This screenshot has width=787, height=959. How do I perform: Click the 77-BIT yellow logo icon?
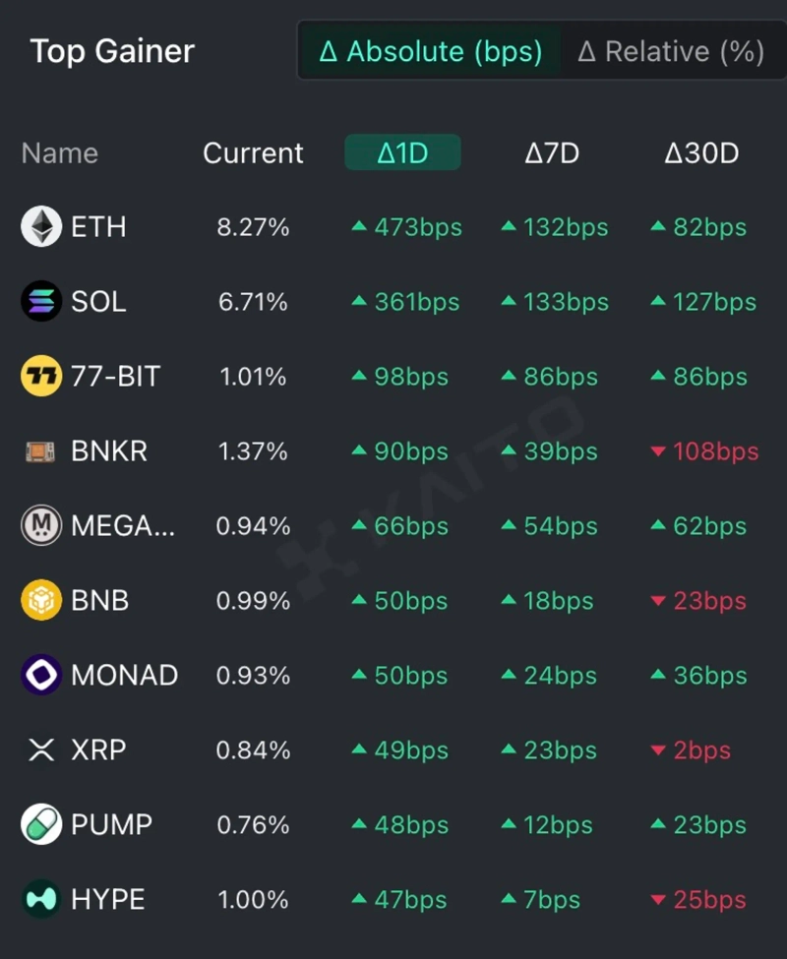[x=41, y=377]
